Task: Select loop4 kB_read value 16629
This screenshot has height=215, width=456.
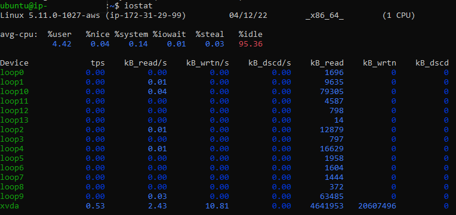Action: pyautogui.click(x=332, y=149)
